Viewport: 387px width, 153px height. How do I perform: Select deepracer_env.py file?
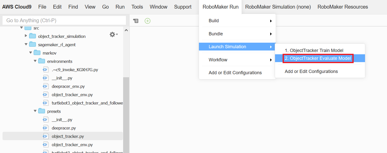[x=68, y=86]
